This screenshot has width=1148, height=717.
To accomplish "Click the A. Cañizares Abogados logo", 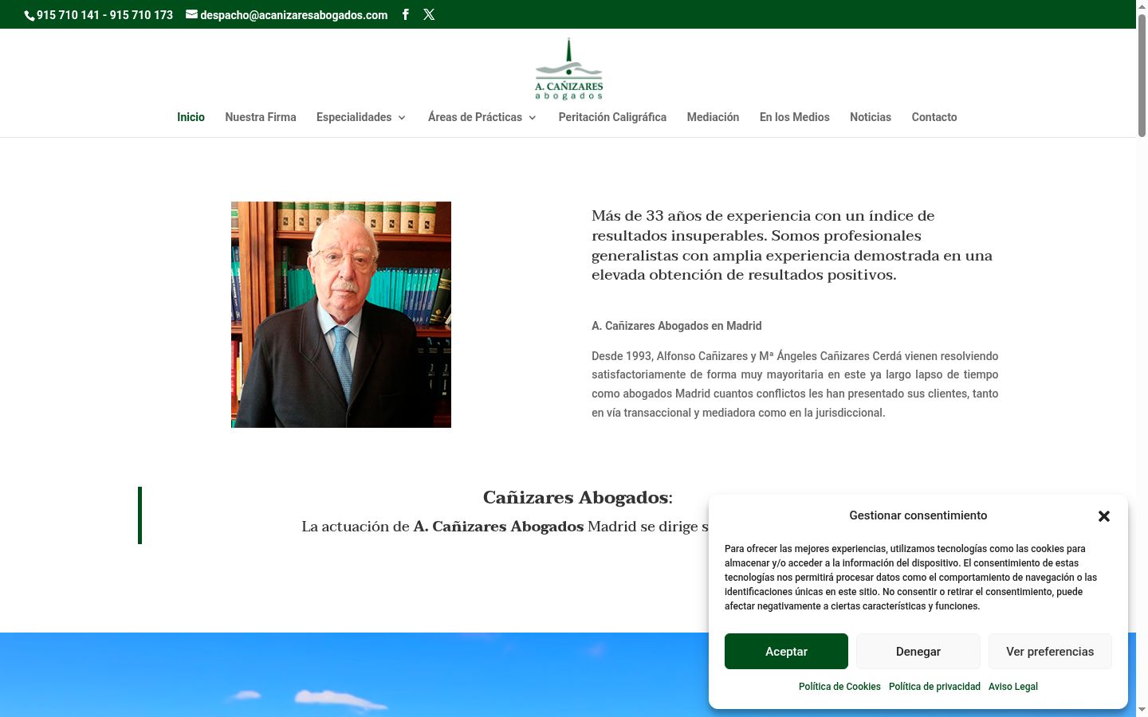I will tap(568, 69).
